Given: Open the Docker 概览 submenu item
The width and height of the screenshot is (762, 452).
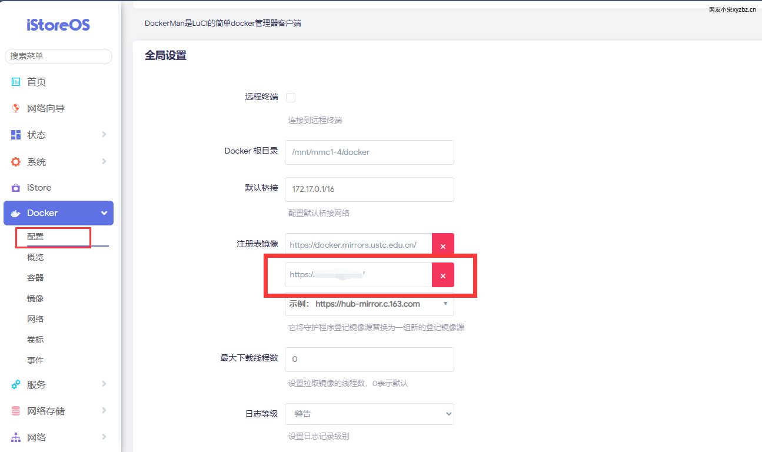Looking at the screenshot, I should tap(35, 257).
